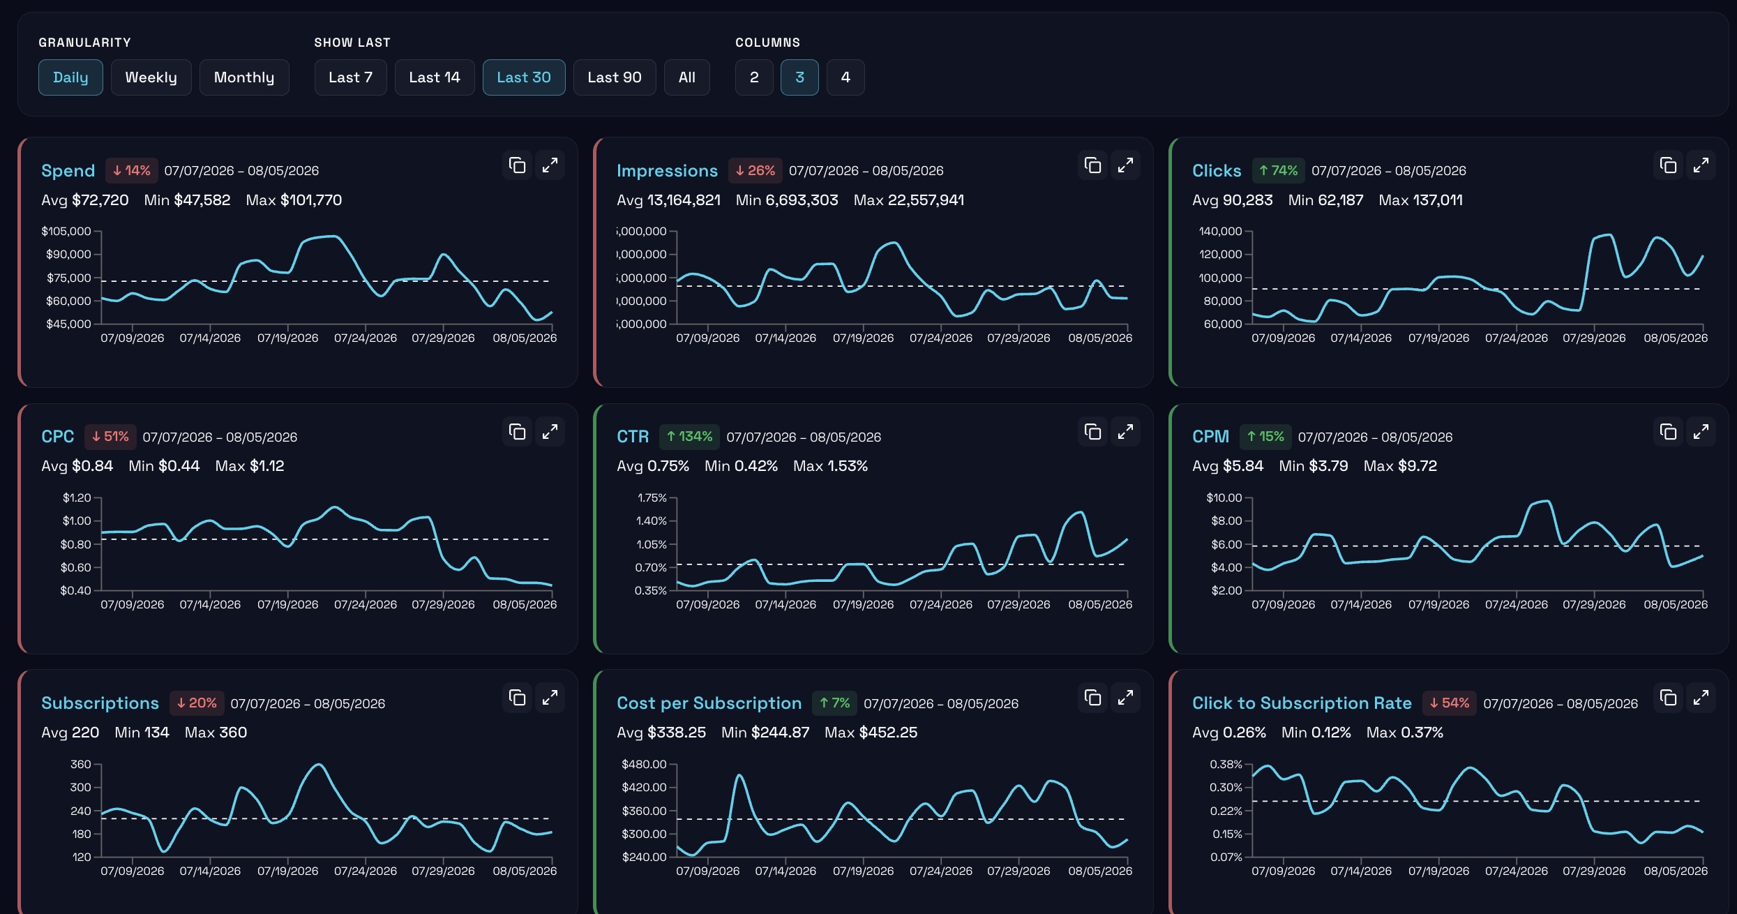Screen dimensions: 1737x914
Task: Select Daily granularity
Action: (x=70, y=77)
